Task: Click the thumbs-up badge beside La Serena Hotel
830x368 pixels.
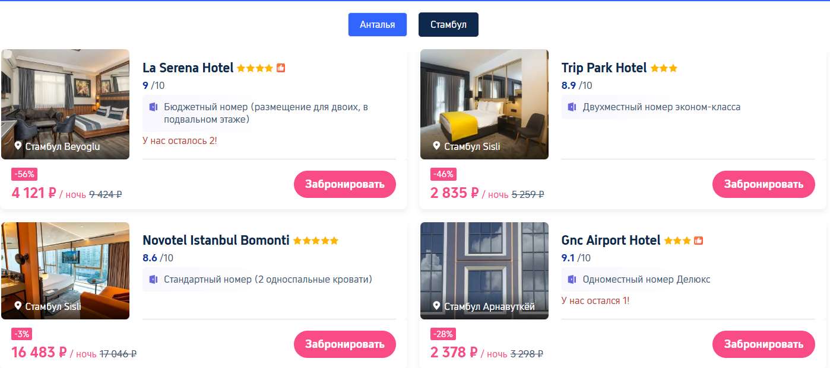Action: [281, 68]
